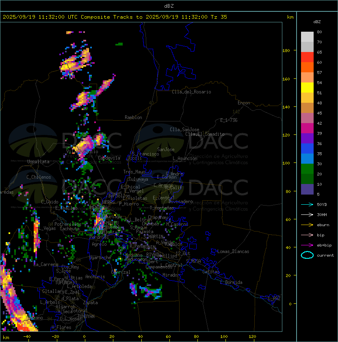
Task: Click the Clla.SanJose map label
Action: (x=184, y=130)
